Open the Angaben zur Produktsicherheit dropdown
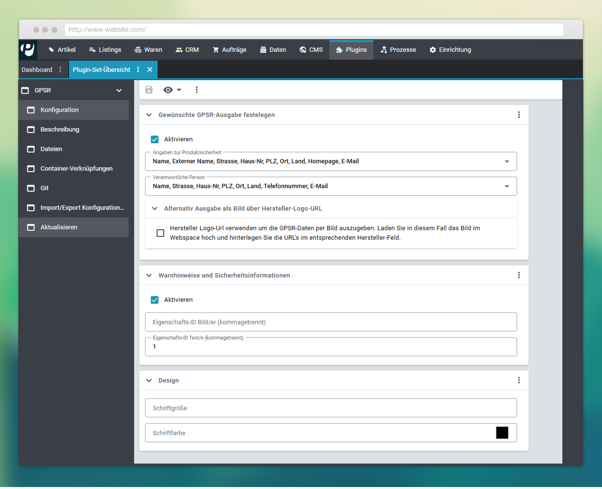Screen dimensions: 602x489 (x=331, y=161)
